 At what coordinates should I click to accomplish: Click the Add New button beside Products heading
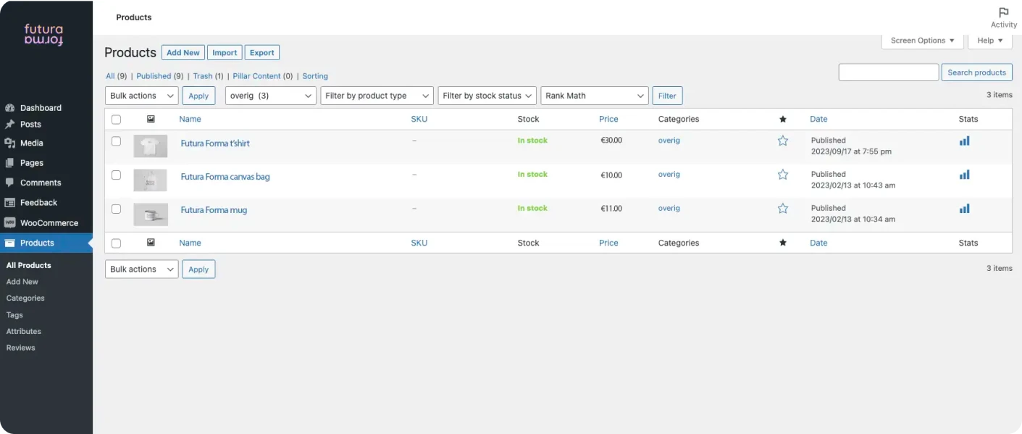[x=183, y=52]
